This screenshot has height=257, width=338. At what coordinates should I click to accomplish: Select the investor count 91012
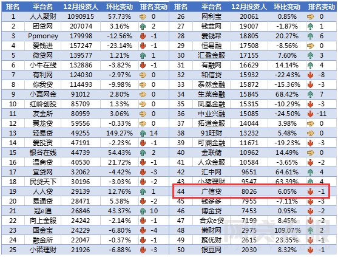coord(80,94)
